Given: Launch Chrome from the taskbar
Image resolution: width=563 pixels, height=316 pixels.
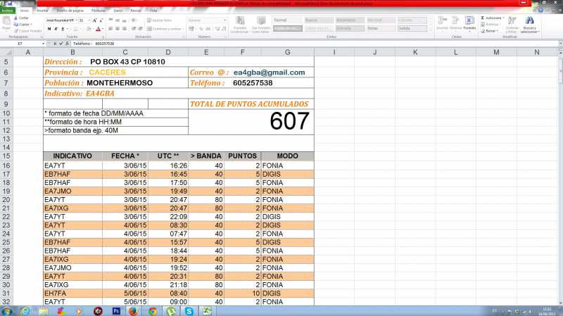Looking at the screenshot, I should click(153, 310).
